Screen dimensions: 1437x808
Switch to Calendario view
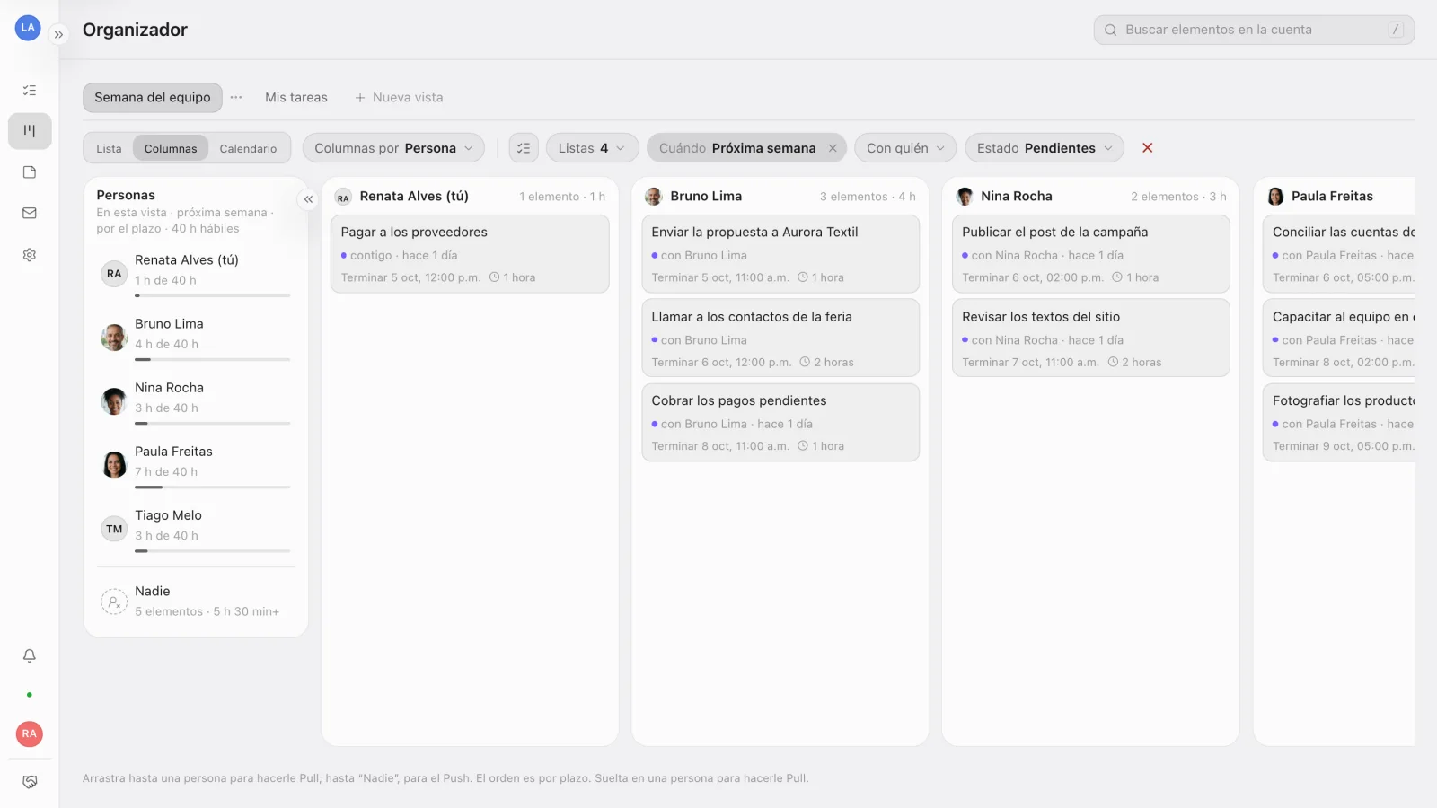point(248,149)
